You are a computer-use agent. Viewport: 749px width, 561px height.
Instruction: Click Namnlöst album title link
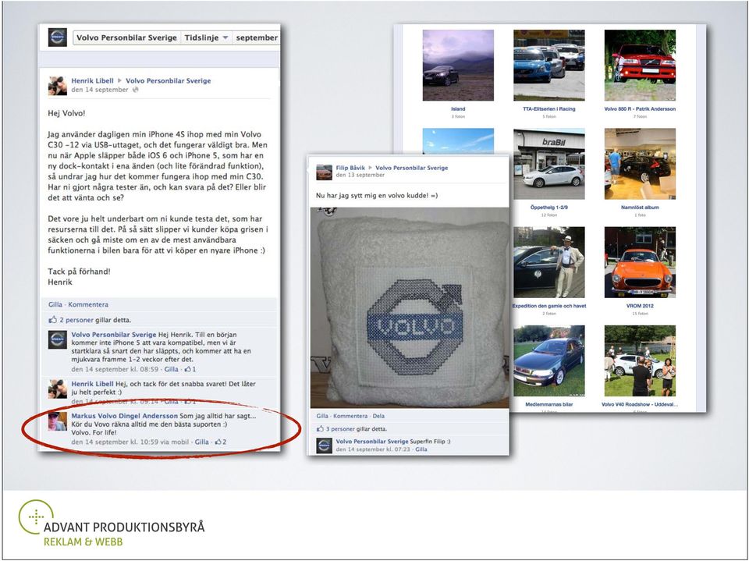coord(640,208)
